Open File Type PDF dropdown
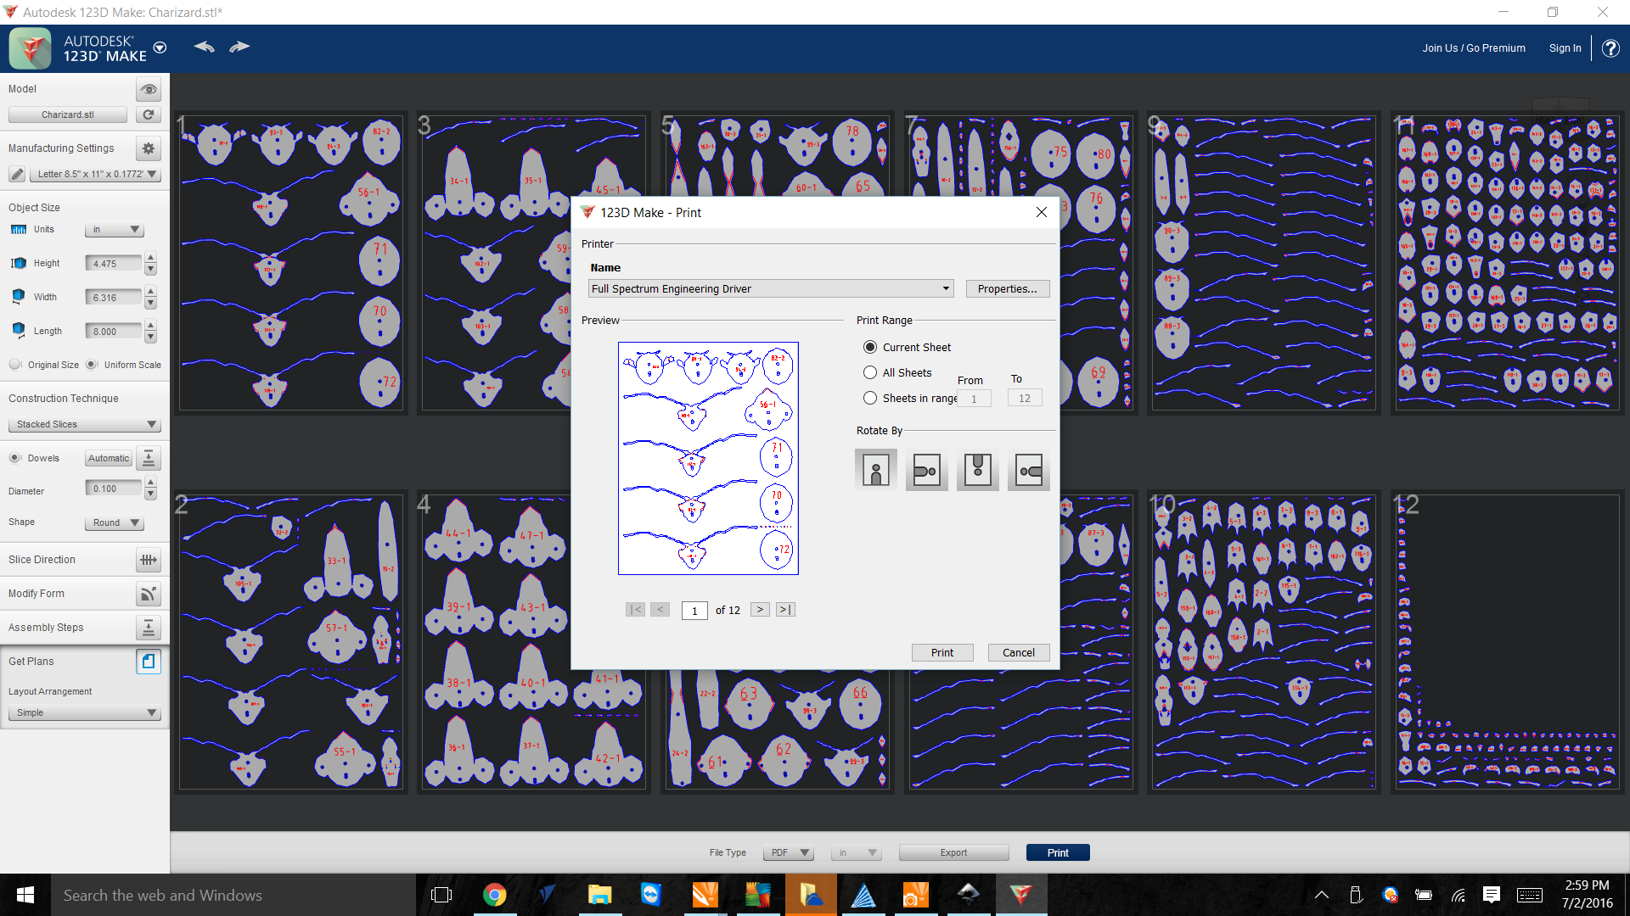The height and width of the screenshot is (916, 1630). (789, 852)
